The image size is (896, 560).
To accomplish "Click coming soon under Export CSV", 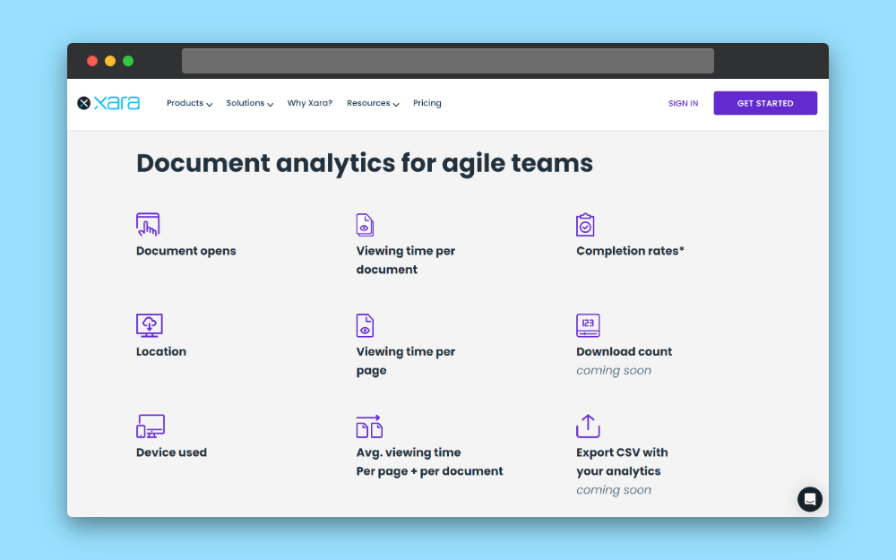I will (x=614, y=490).
